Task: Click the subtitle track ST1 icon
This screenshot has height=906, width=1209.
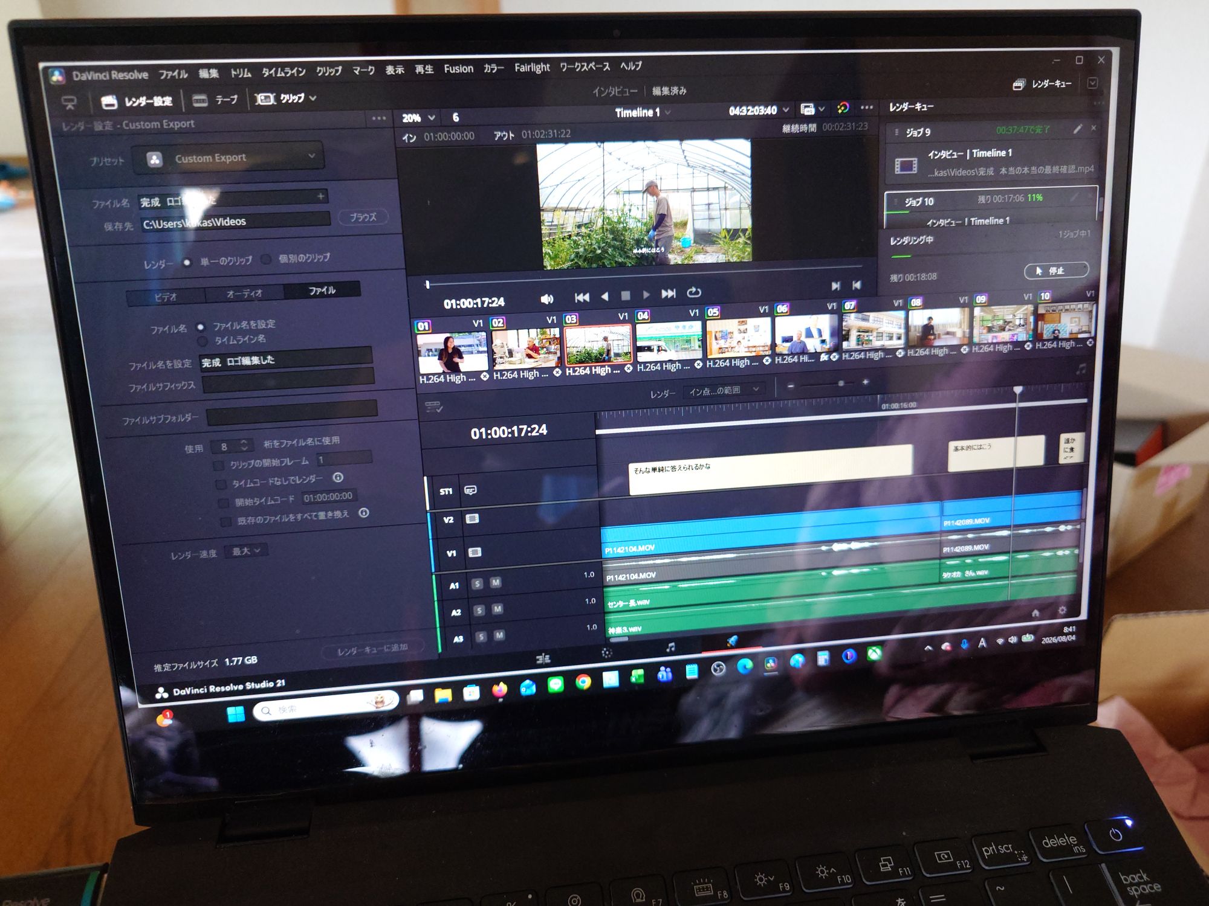Action: click(x=470, y=490)
